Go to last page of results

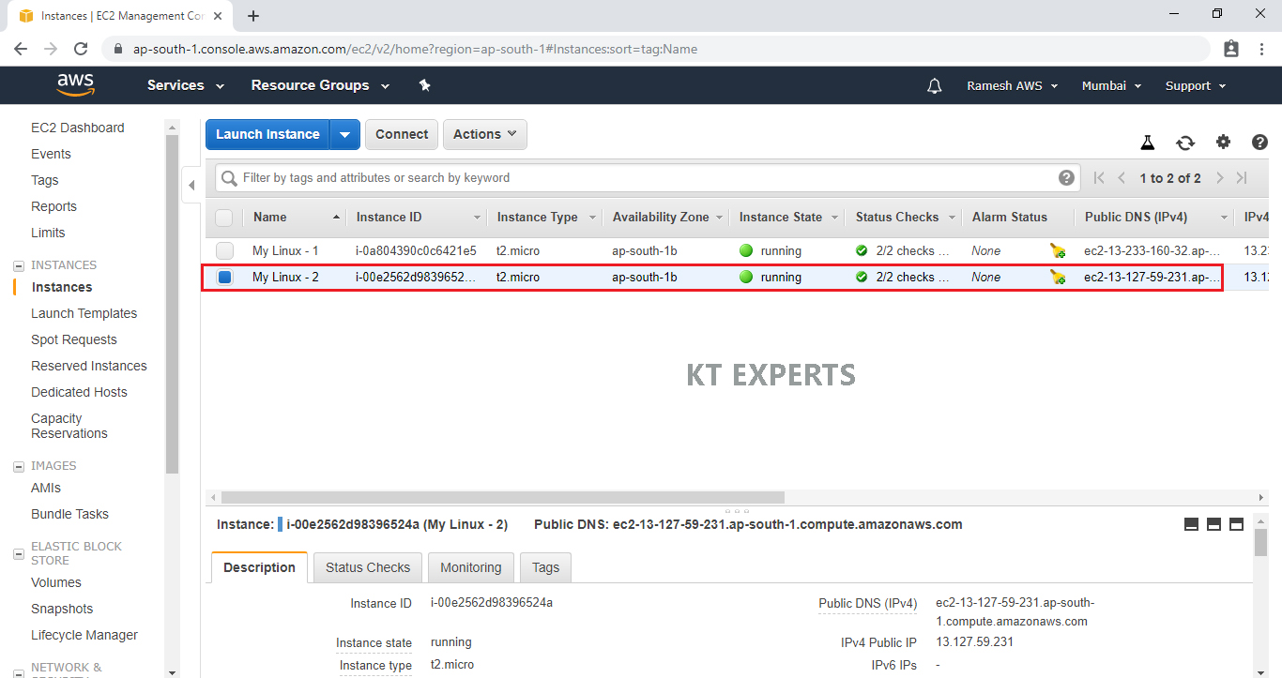pyautogui.click(x=1242, y=178)
